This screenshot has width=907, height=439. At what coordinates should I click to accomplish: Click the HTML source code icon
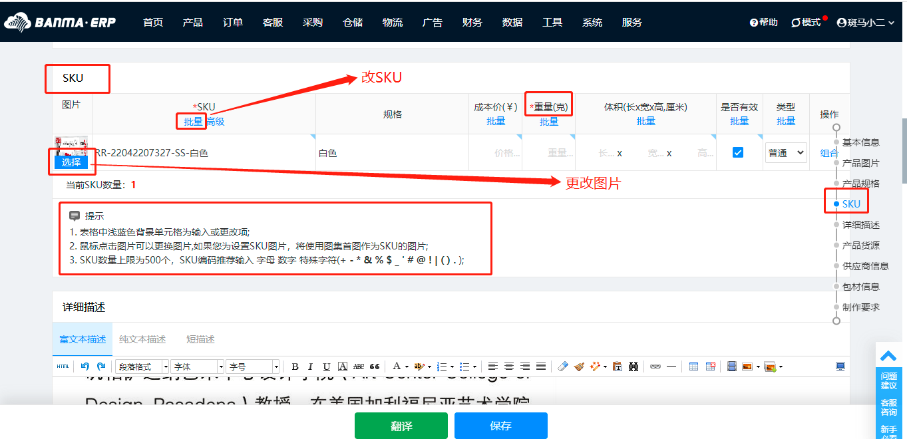pyautogui.click(x=63, y=366)
